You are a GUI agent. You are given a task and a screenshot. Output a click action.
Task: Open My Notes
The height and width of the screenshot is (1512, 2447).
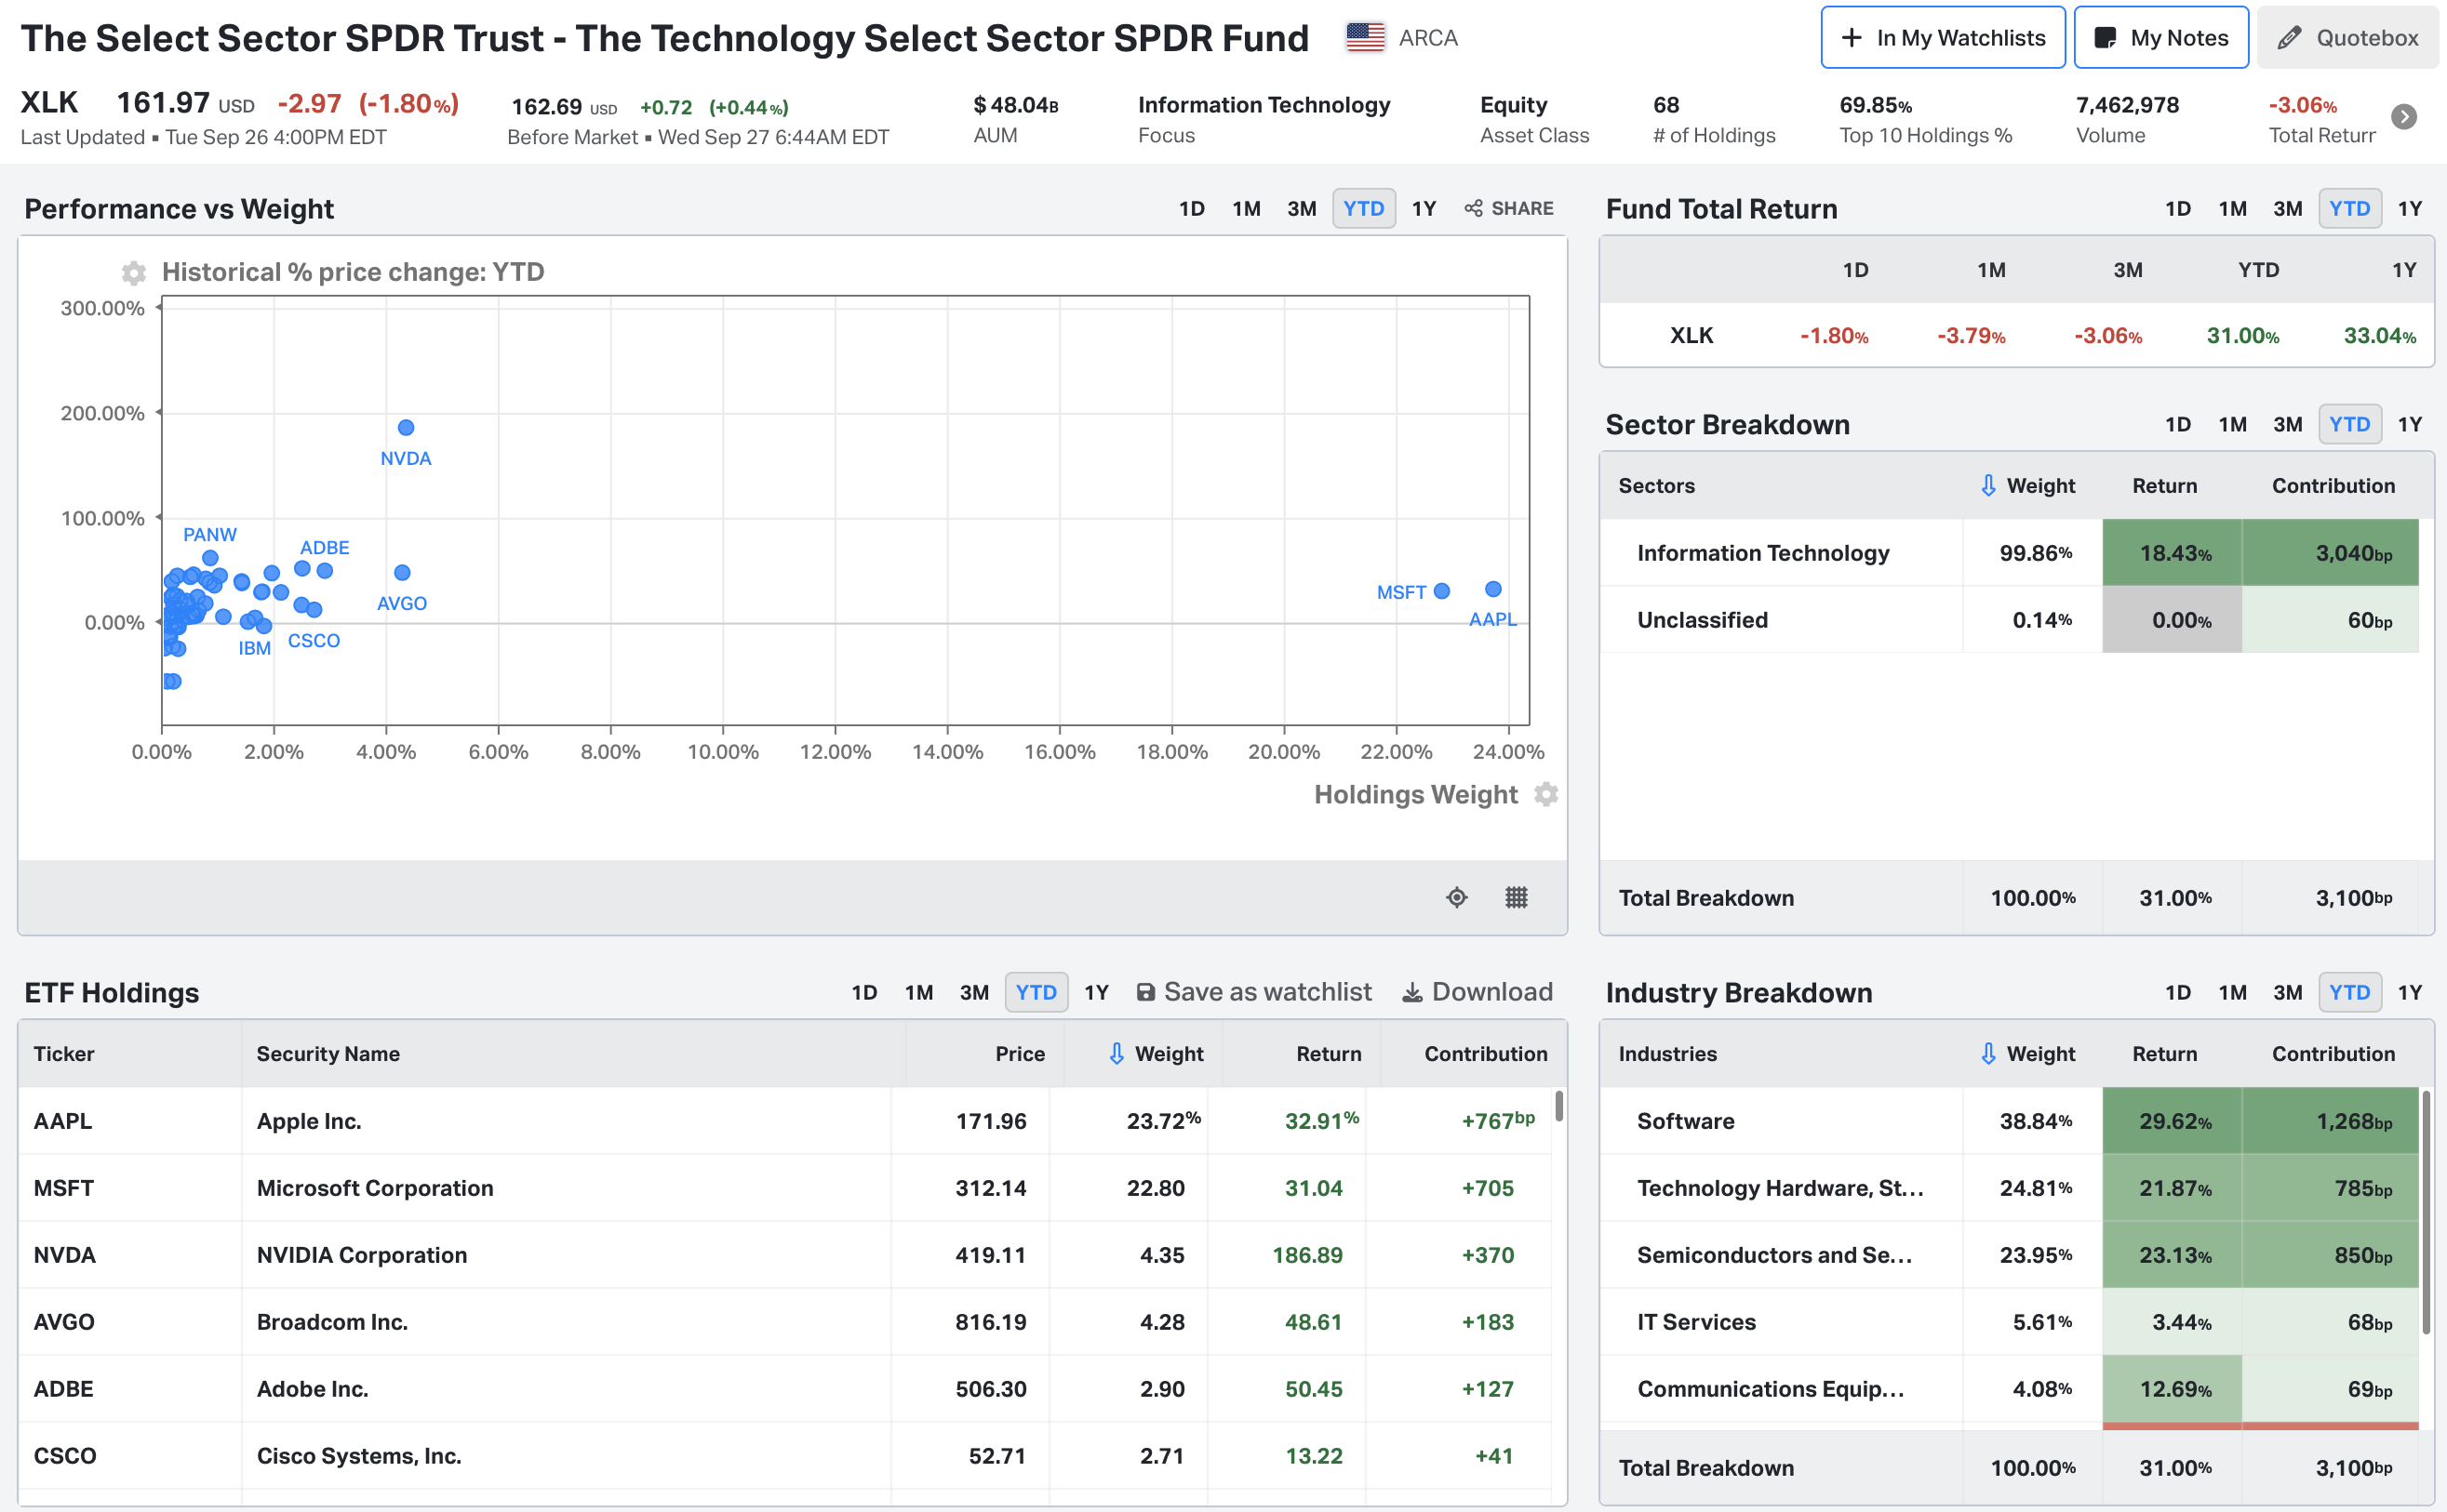pyautogui.click(x=2160, y=38)
